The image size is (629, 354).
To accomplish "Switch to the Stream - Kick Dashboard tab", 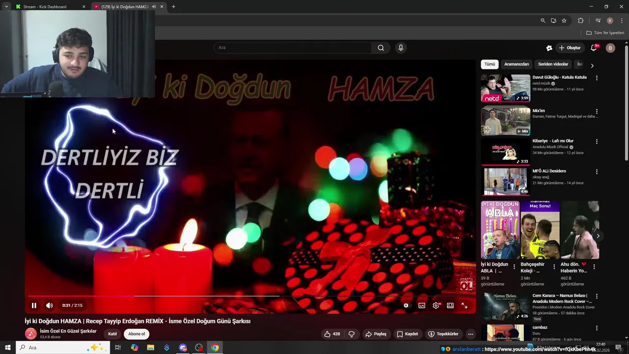I will (x=49, y=6).
